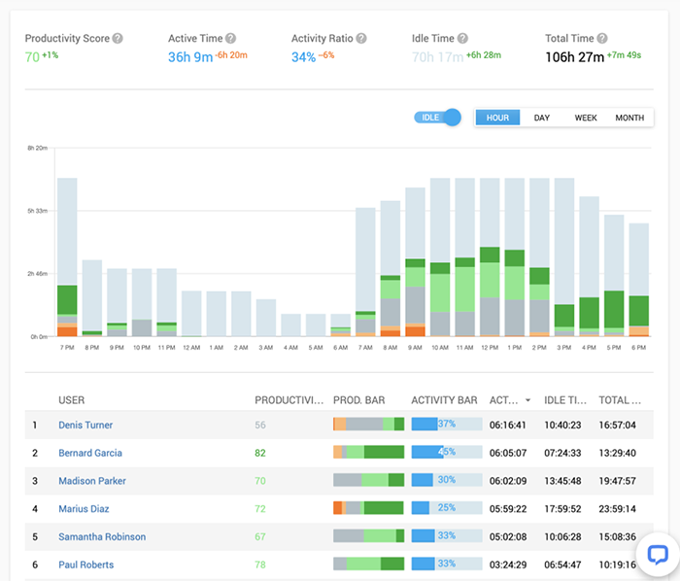Click Marius Diaz's productivity bar
This screenshot has width=680, height=581.
[x=368, y=508]
